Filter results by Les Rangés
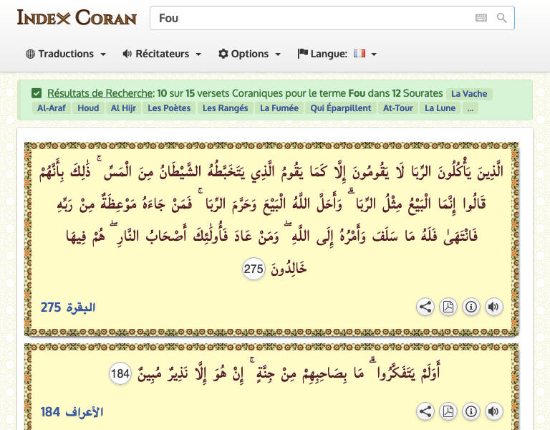 225,108
